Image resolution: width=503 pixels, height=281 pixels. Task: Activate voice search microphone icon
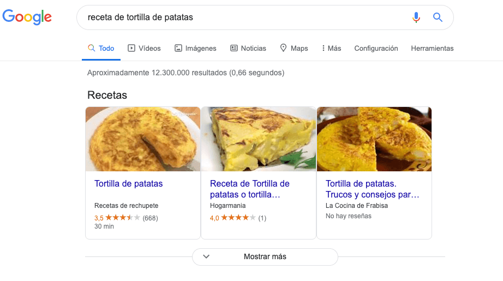coord(416,17)
